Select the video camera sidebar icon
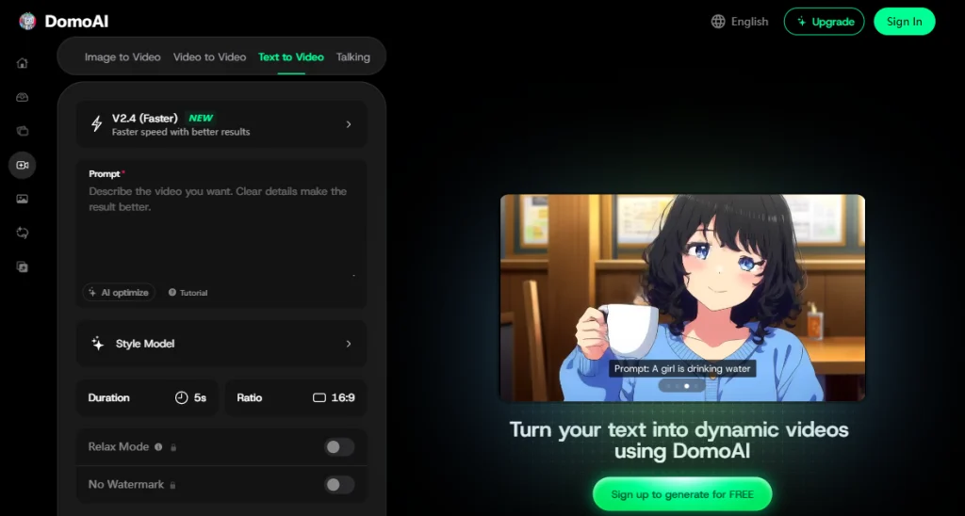Image resolution: width=965 pixels, height=516 pixels. [x=23, y=165]
